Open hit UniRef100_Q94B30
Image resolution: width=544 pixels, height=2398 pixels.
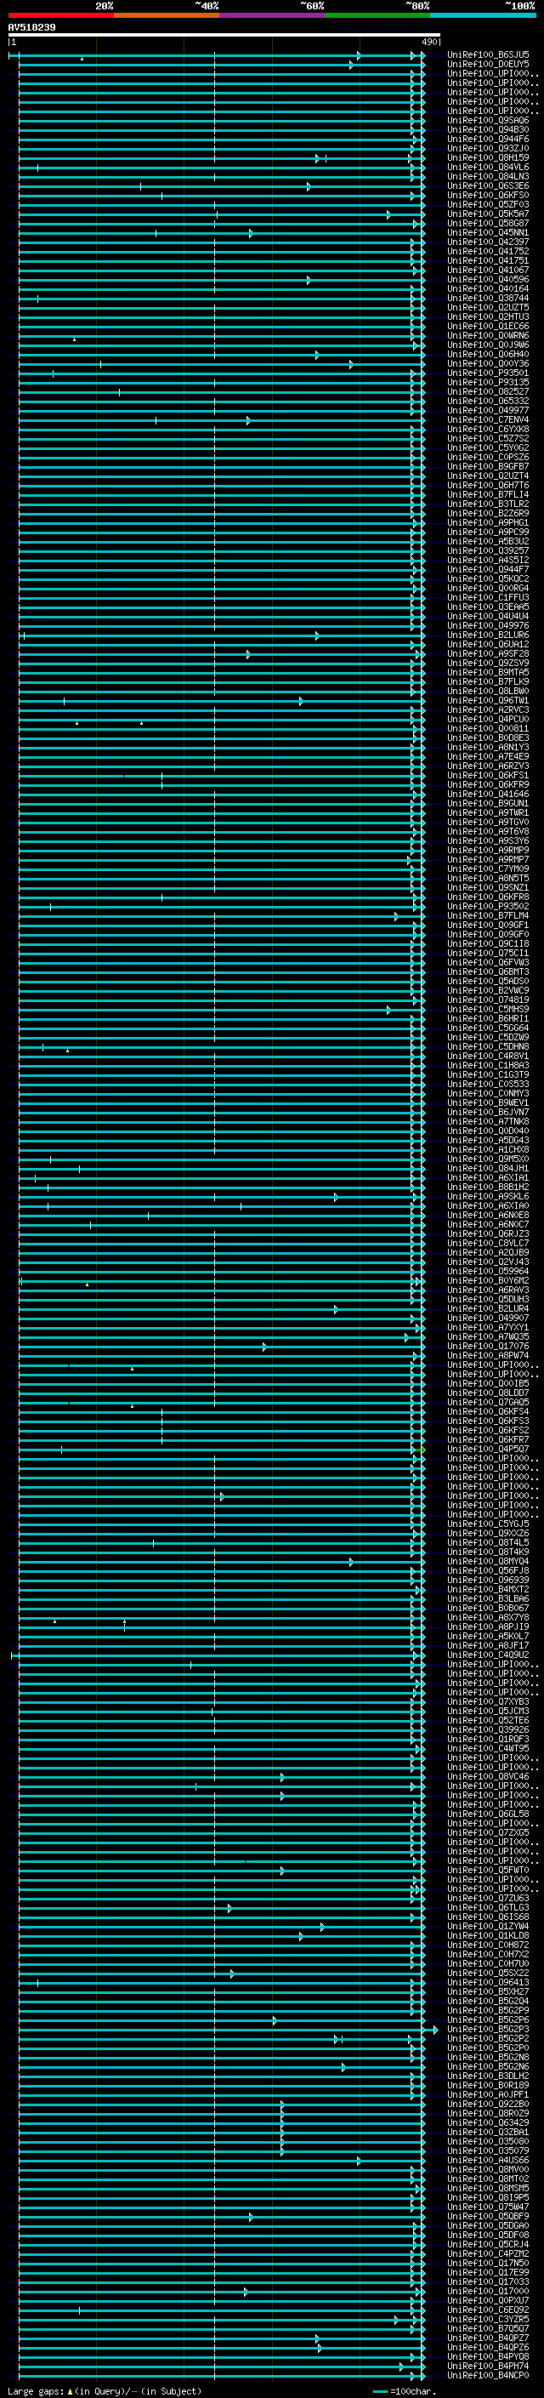(488, 129)
